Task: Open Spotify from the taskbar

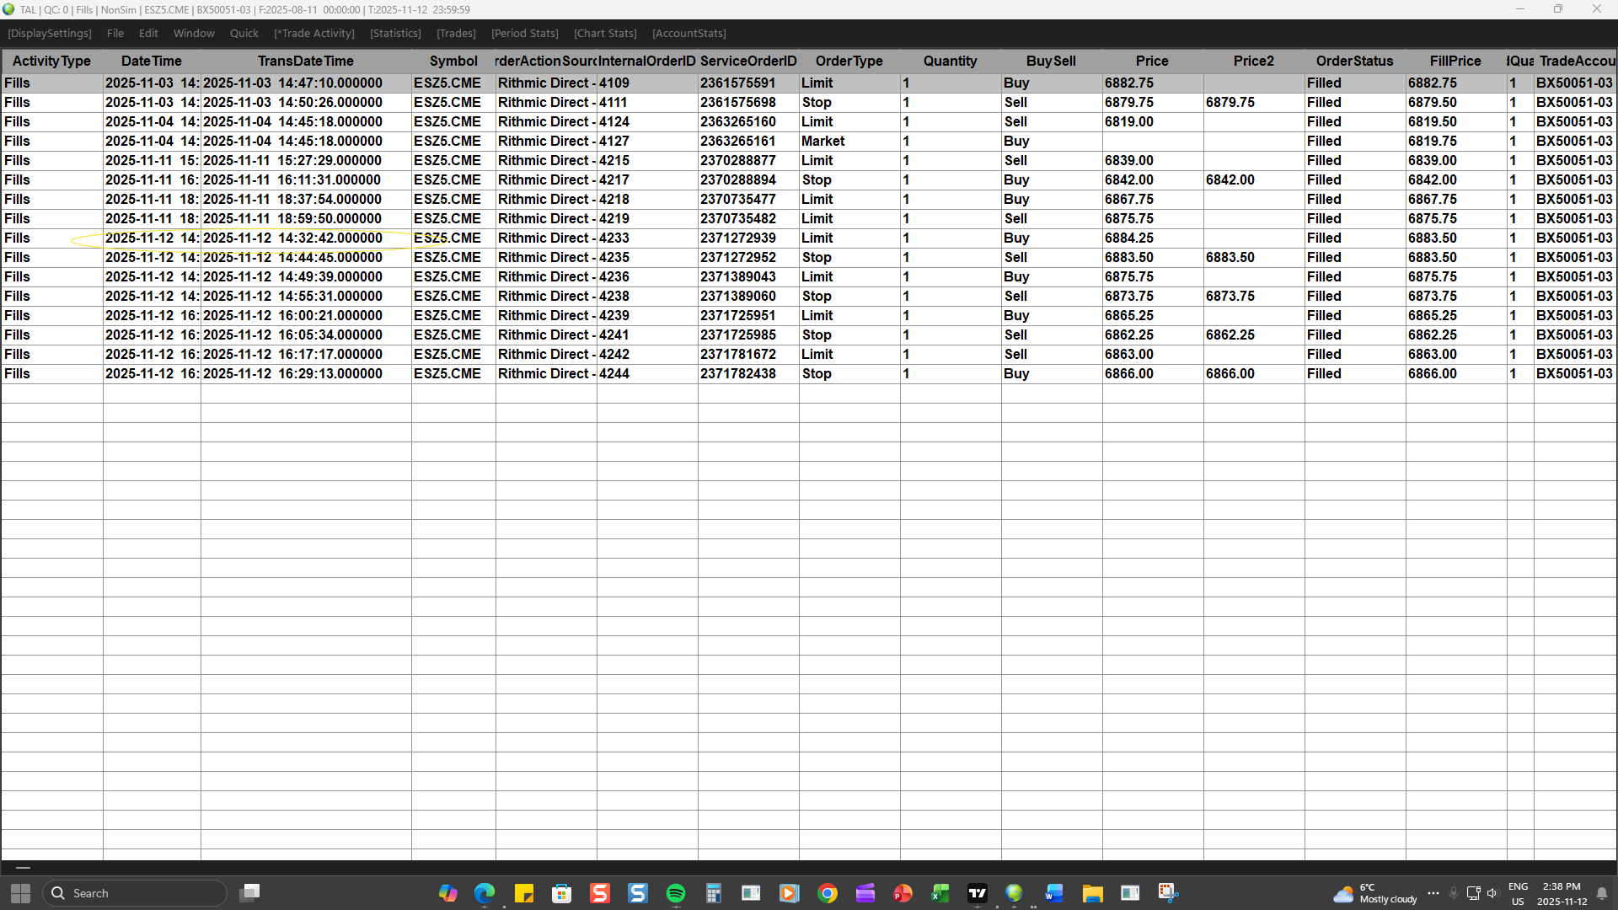Action: [676, 893]
